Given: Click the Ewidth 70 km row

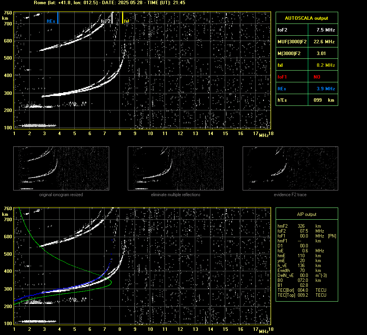Looking at the screenshot, I should click(x=299, y=271).
